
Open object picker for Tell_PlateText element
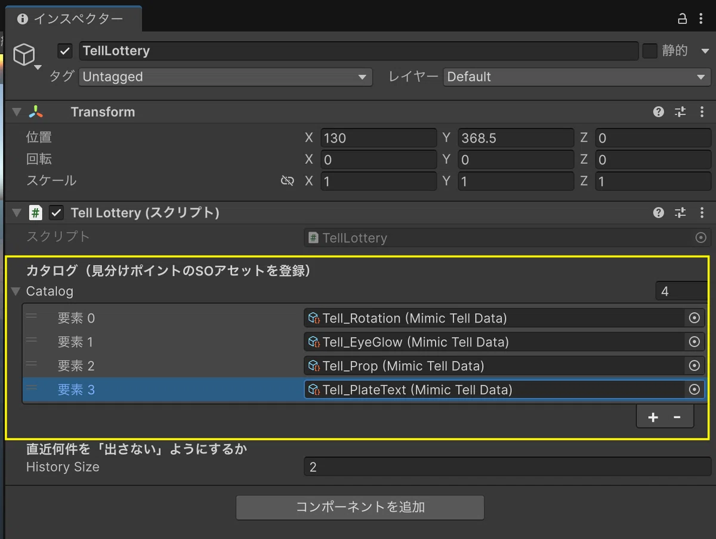[x=694, y=389]
